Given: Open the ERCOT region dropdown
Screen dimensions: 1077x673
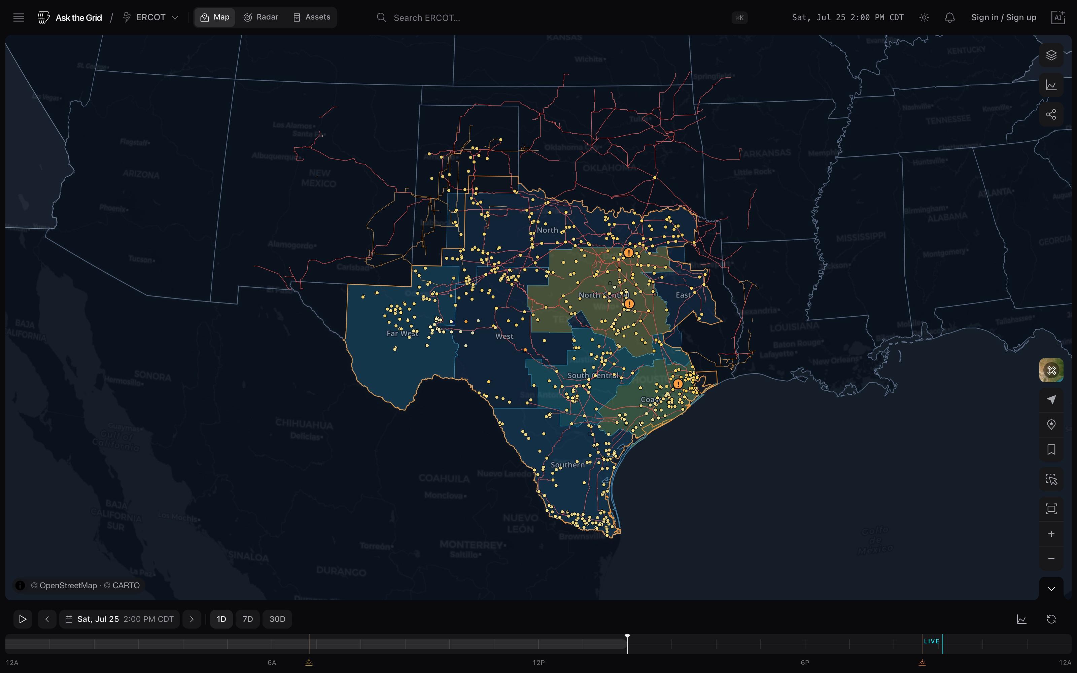Looking at the screenshot, I should pyautogui.click(x=151, y=17).
